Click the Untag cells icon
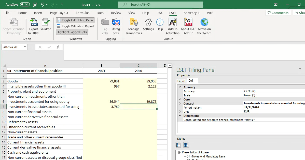 coord(116,25)
